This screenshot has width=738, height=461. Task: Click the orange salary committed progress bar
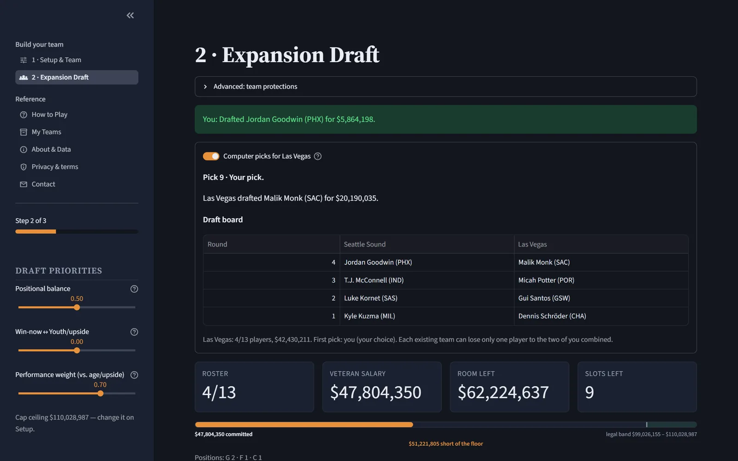[x=304, y=425]
